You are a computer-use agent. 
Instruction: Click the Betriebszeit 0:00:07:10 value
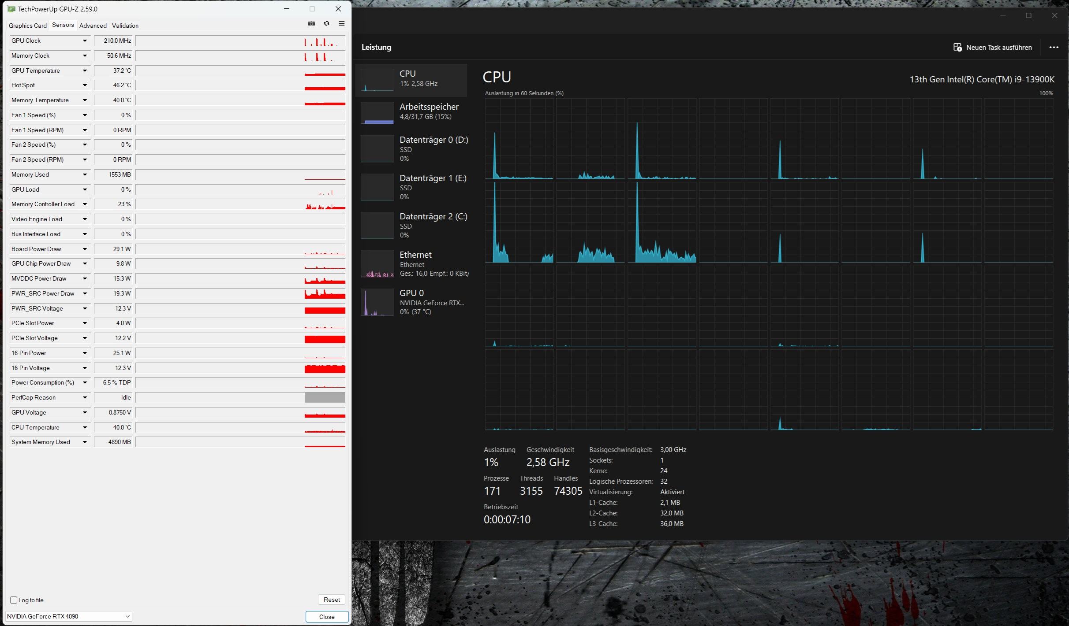pos(507,519)
